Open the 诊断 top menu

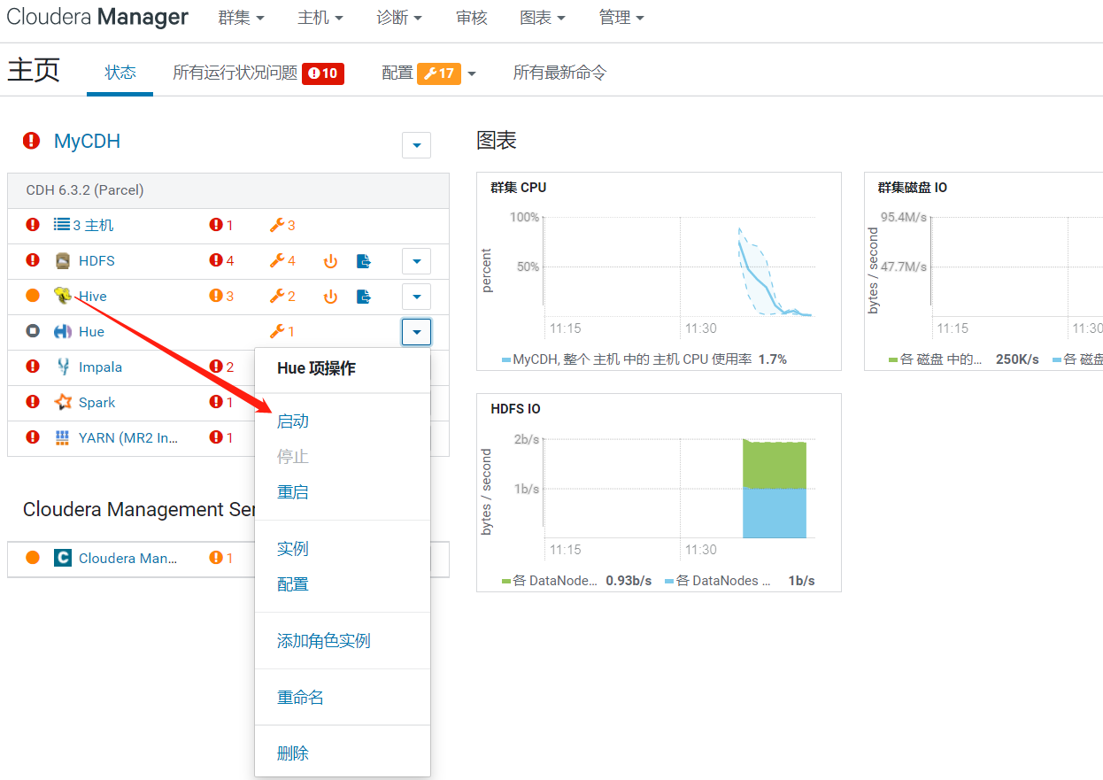click(399, 18)
